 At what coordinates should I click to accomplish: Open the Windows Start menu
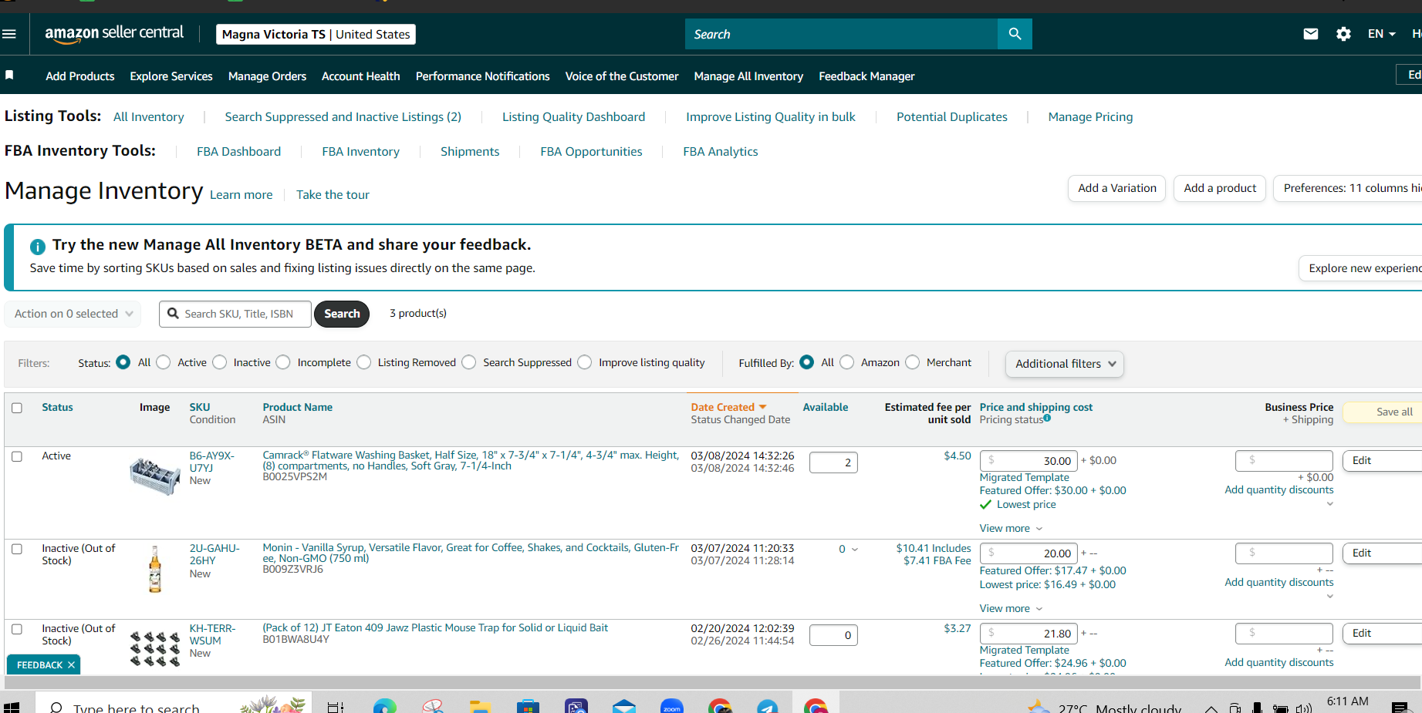pos(11,708)
